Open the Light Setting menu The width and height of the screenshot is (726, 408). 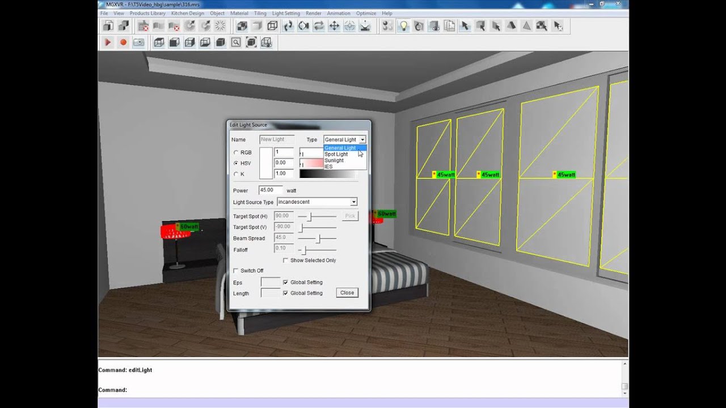[286, 13]
